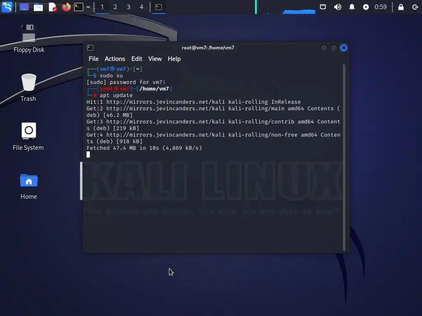Screen dimensions: 422x316
Task: Click the terminal cursor block
Action: 88,155
